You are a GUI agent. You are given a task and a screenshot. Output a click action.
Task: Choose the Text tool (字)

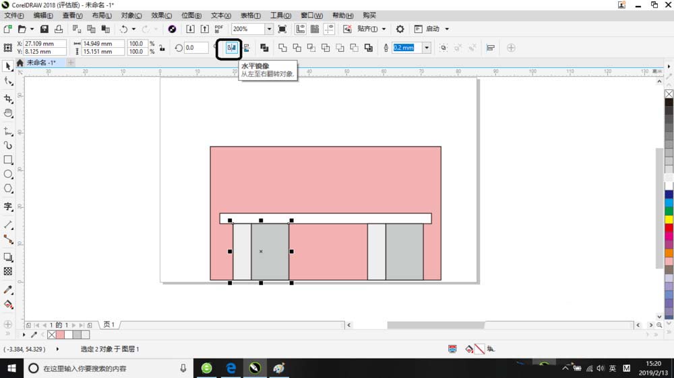[8, 206]
